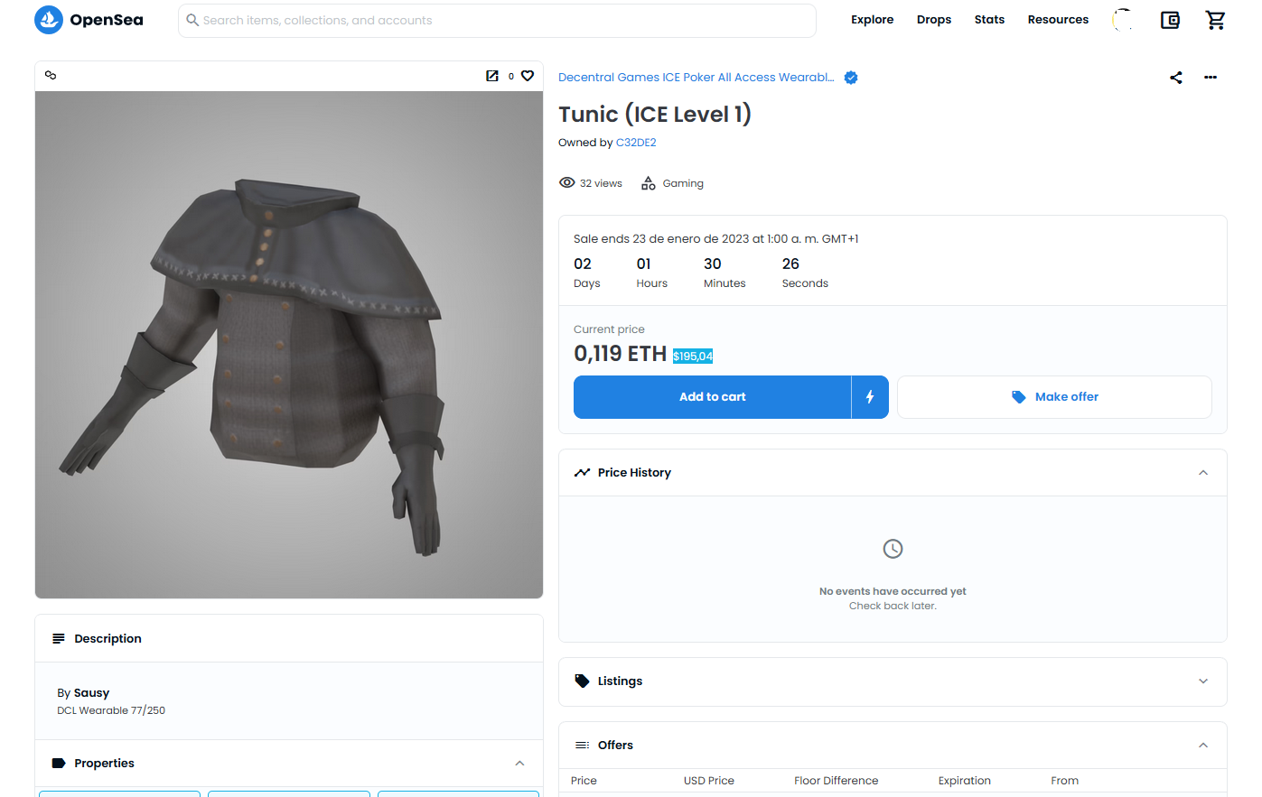
Task: Click the tag icon in Make offer button
Action: (x=1019, y=397)
